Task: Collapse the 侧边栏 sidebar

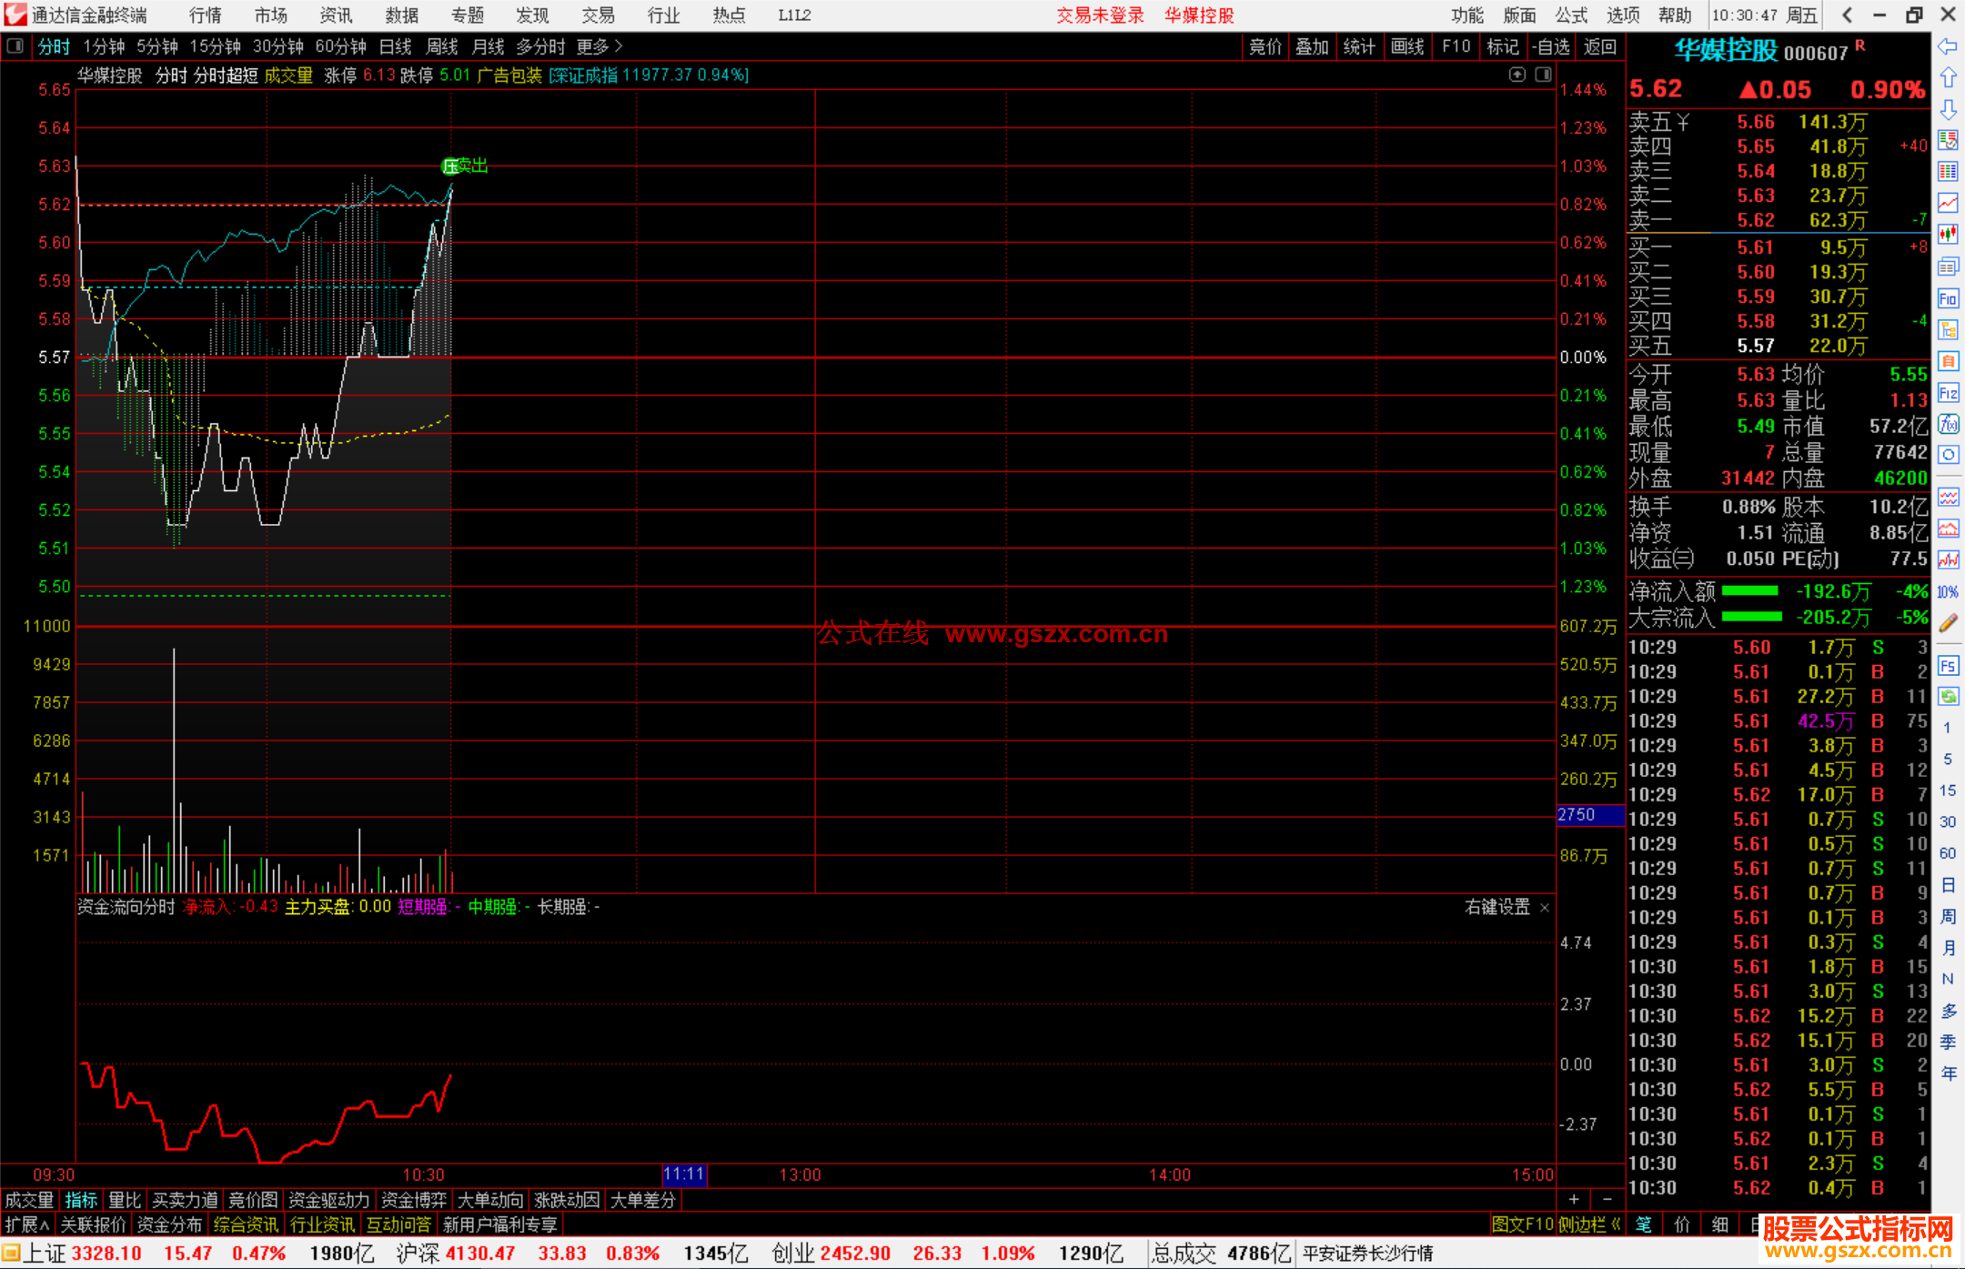Action: click(1589, 1225)
